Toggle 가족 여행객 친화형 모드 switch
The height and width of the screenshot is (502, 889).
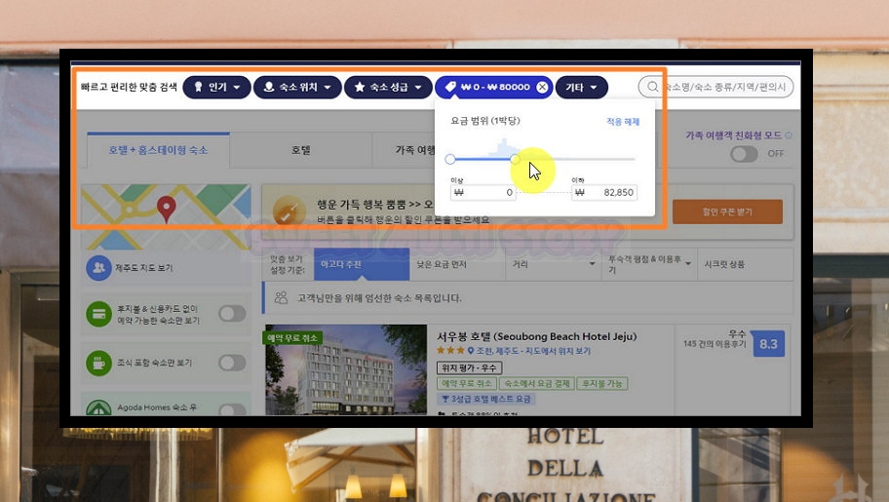pyautogui.click(x=744, y=154)
